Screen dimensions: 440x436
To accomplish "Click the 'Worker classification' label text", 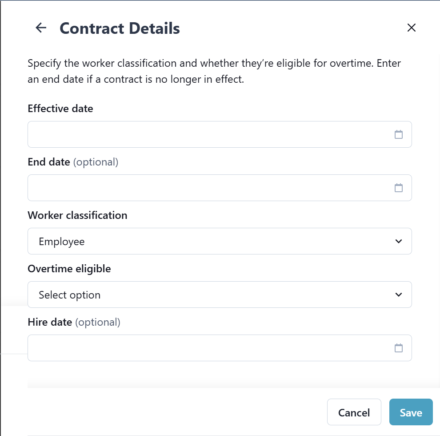I will pos(77,215).
